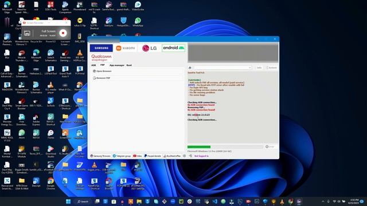
Task: Open the WhatsApp desktop shortcut
Action: 138,22
